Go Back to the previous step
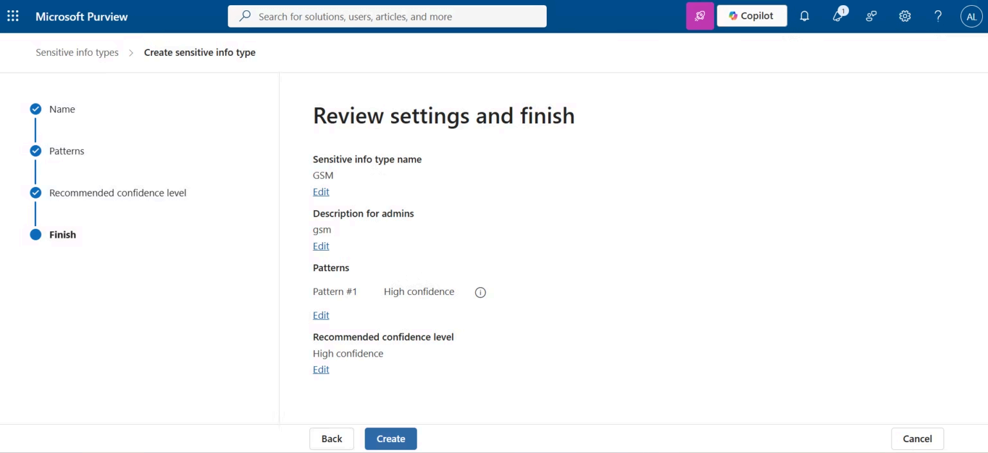 pos(332,439)
